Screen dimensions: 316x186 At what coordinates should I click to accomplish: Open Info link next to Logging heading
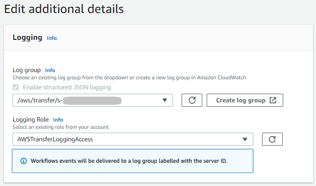pyautogui.click(x=52, y=38)
